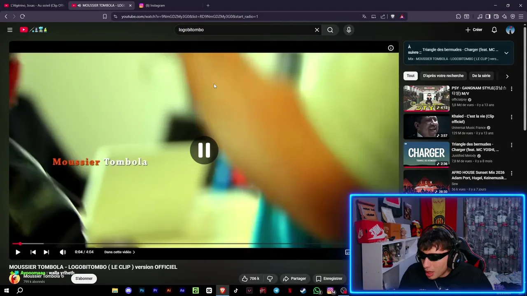Show video info card icon
This screenshot has width=527, height=296.
(x=391, y=48)
